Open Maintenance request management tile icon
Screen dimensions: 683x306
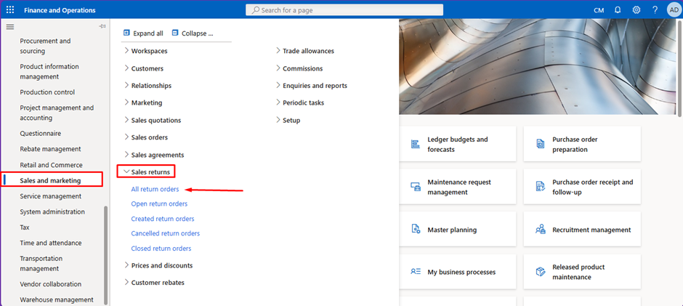415,187
